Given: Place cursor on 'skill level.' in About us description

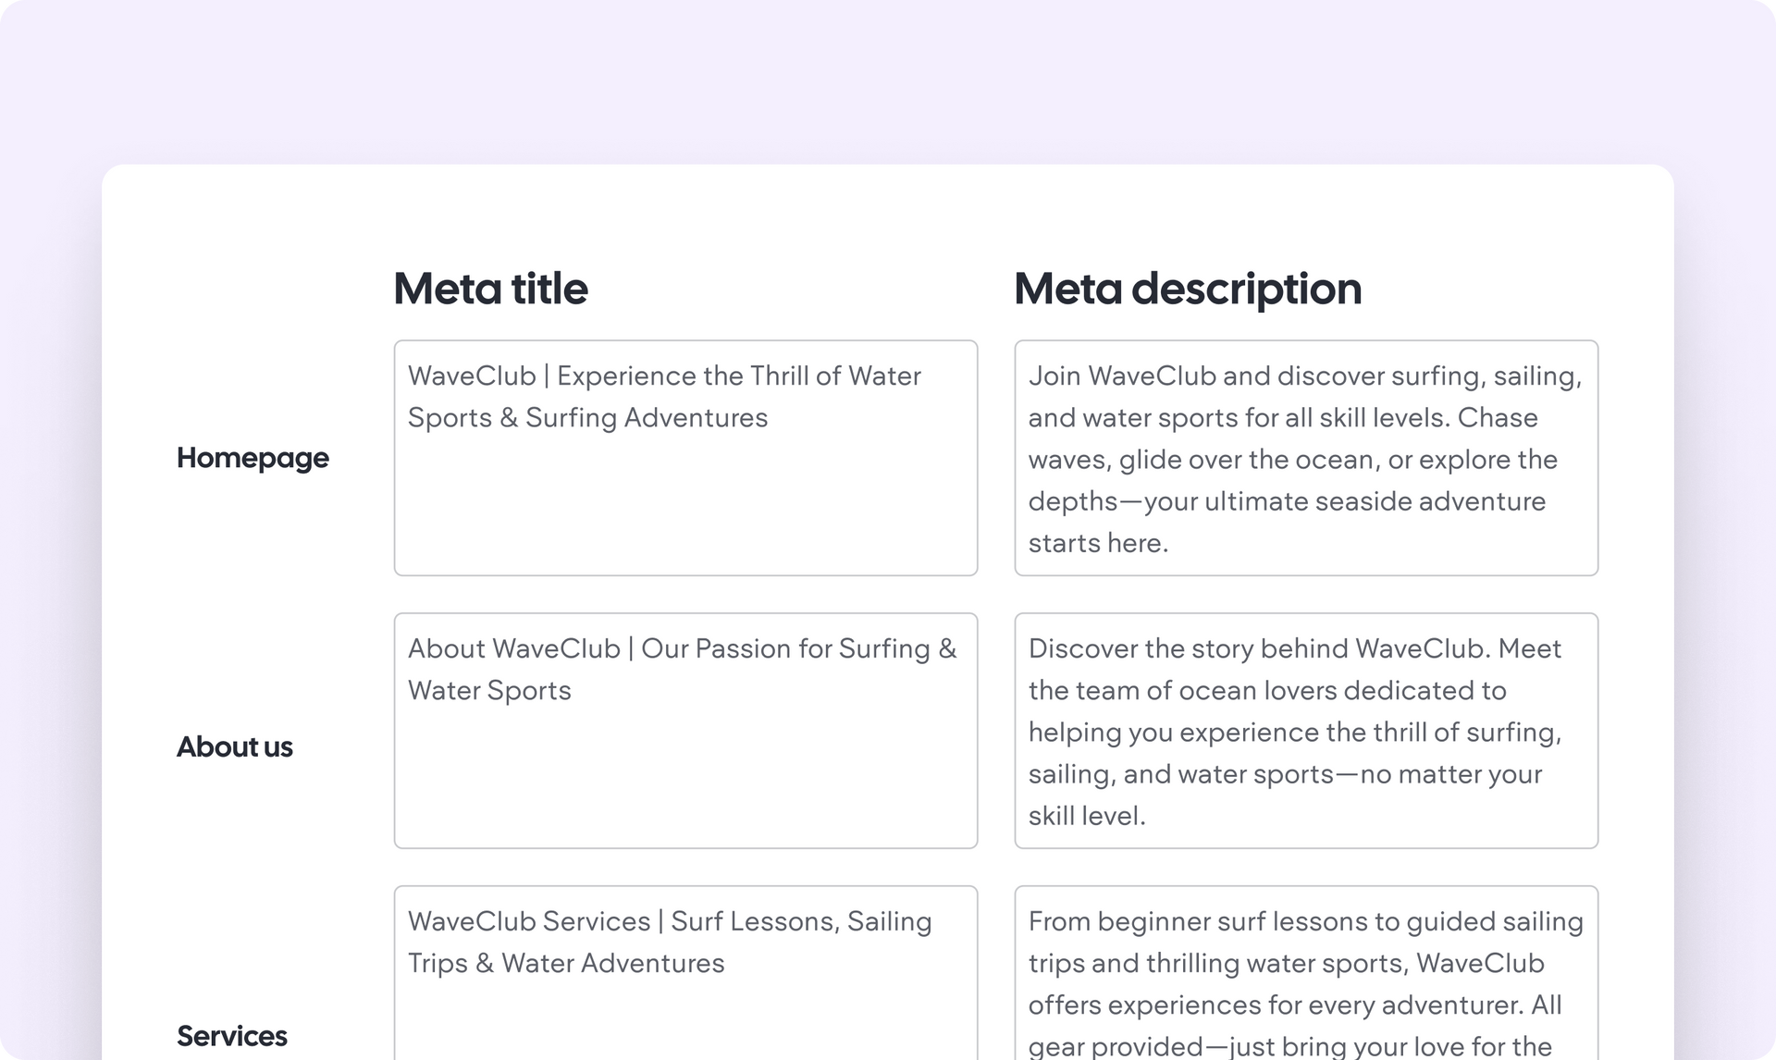Looking at the screenshot, I should [1087, 816].
